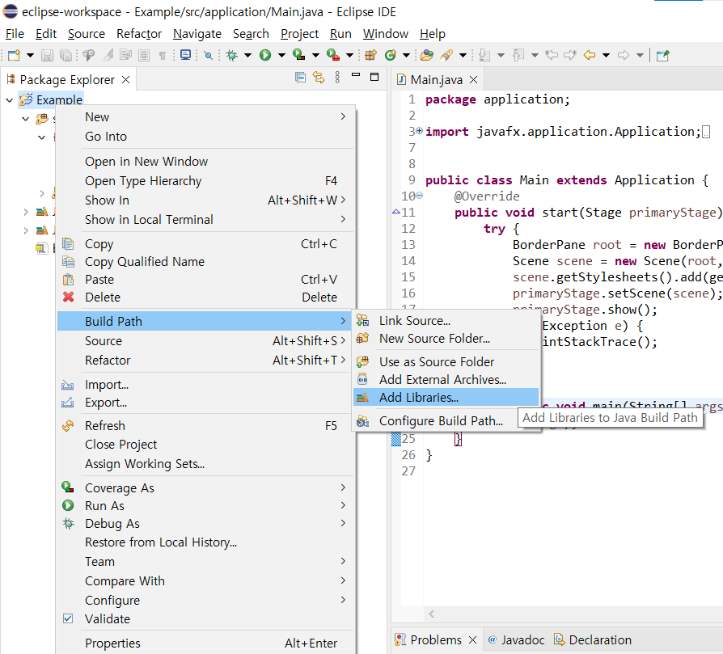Toggle Link with Editor in Package Explorer
This screenshot has height=654, width=723.
pyautogui.click(x=319, y=78)
